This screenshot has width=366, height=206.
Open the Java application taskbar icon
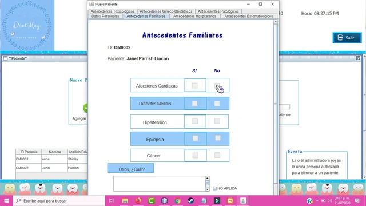(x=243, y=201)
